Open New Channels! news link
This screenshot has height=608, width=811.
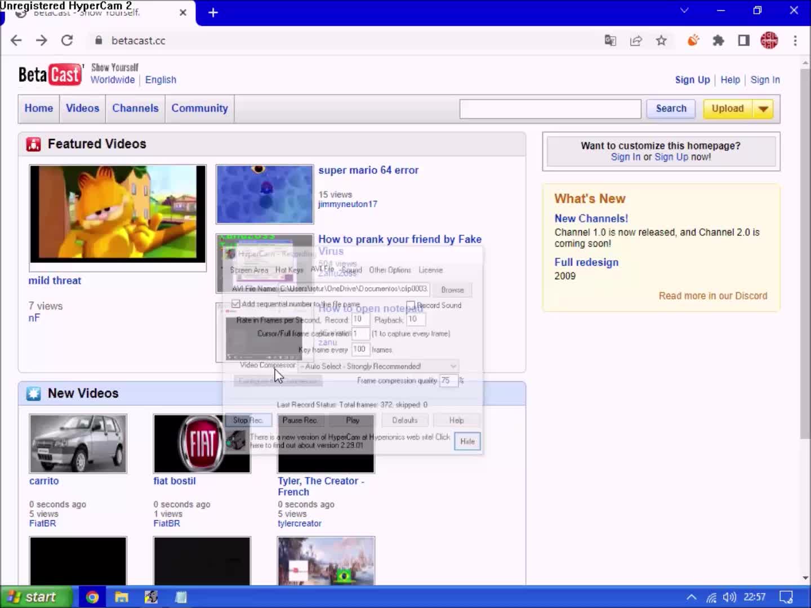(x=591, y=218)
